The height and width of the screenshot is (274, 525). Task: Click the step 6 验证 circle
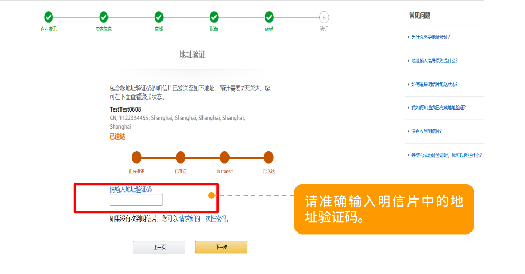click(324, 18)
